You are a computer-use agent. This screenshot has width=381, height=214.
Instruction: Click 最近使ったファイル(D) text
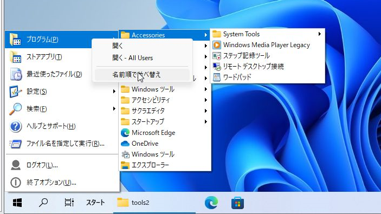(x=54, y=74)
